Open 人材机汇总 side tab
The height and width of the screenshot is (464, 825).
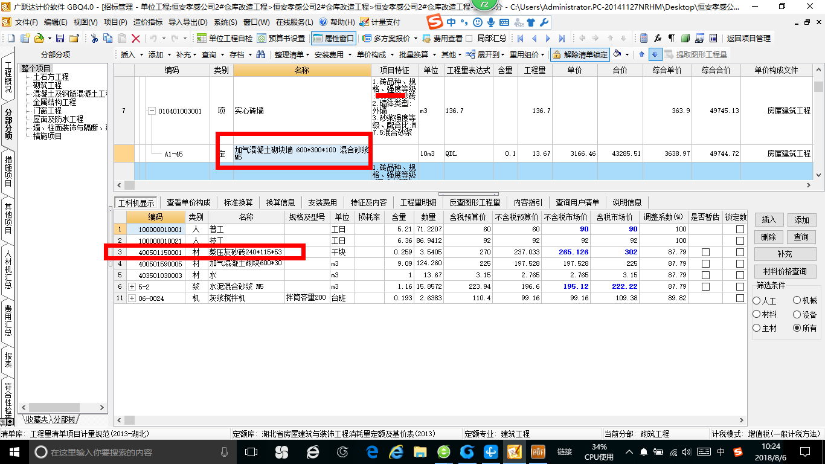[8, 269]
